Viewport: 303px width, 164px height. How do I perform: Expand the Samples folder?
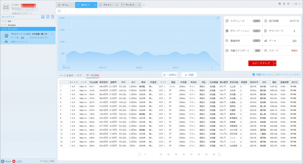coord(2,25)
